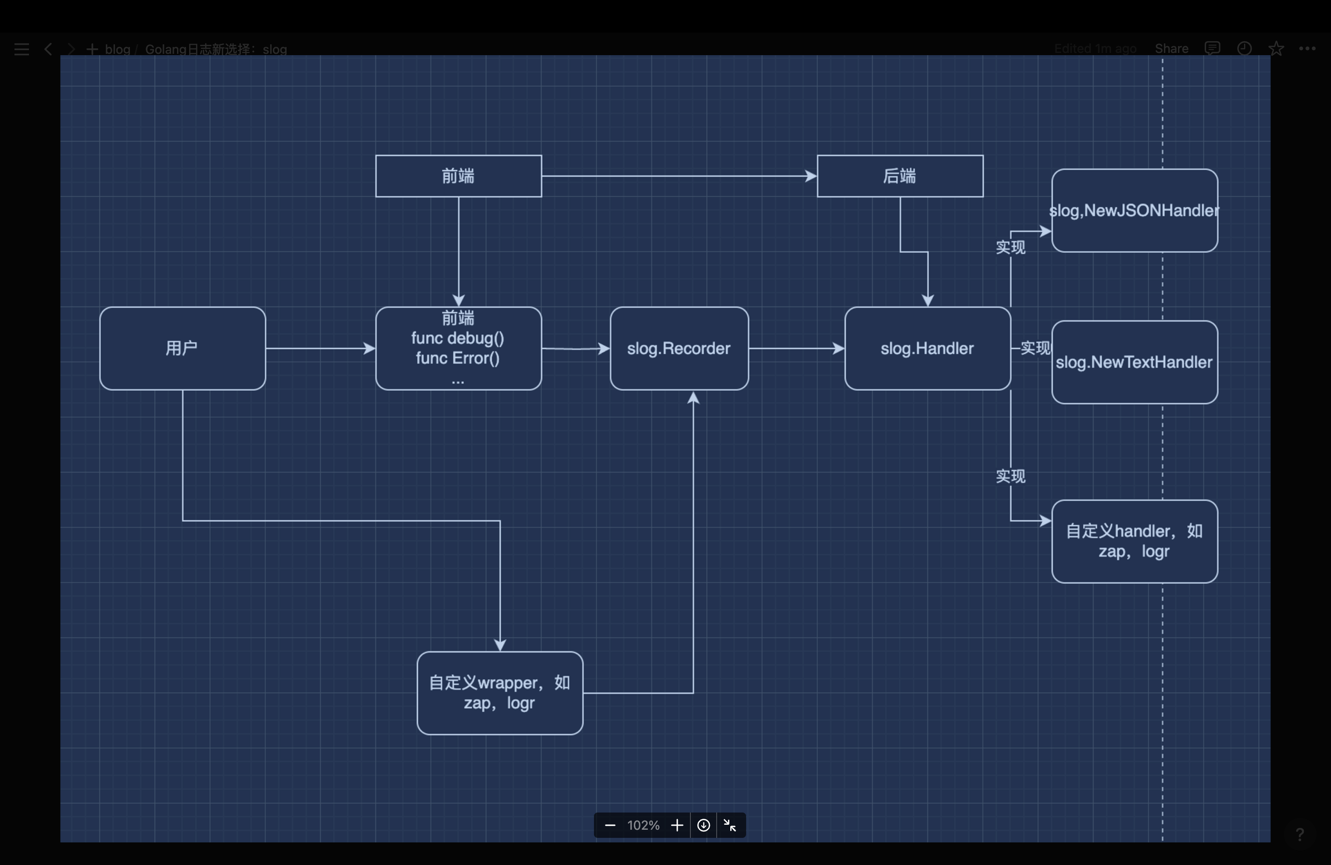The height and width of the screenshot is (865, 1331).
Task: Click the 后端 rectangle in the diagram
Action: (900, 176)
